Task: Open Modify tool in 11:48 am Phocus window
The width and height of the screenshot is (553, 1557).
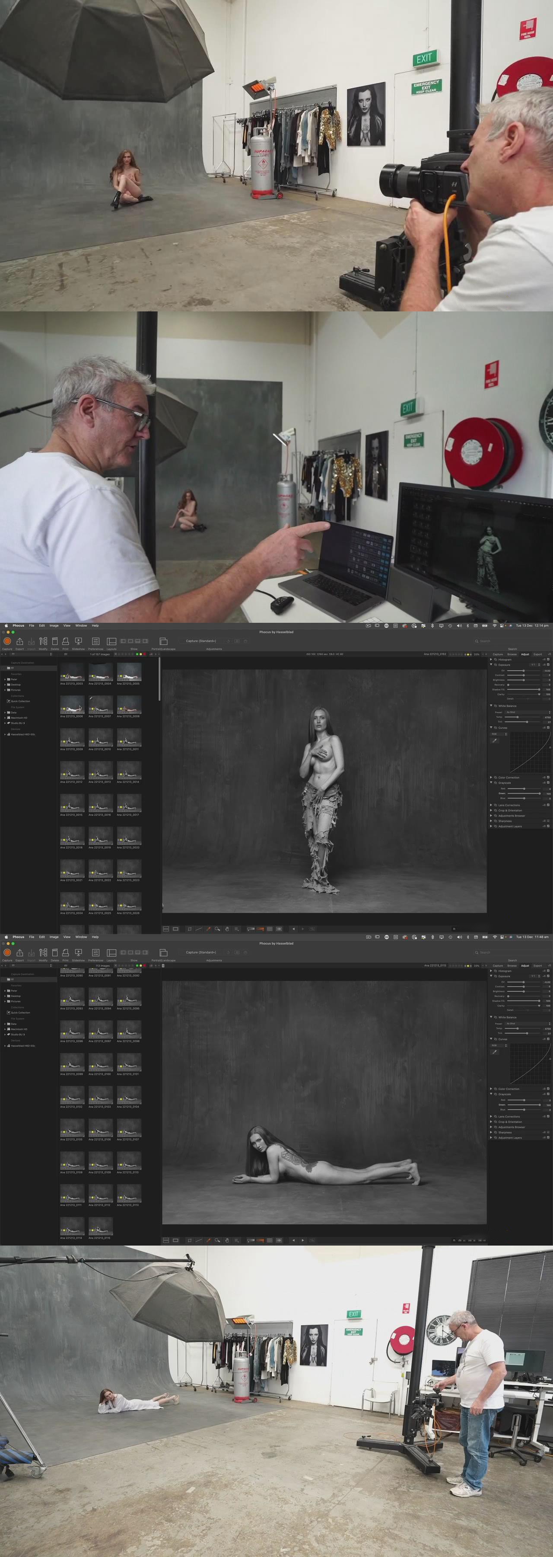Action: tap(43, 952)
